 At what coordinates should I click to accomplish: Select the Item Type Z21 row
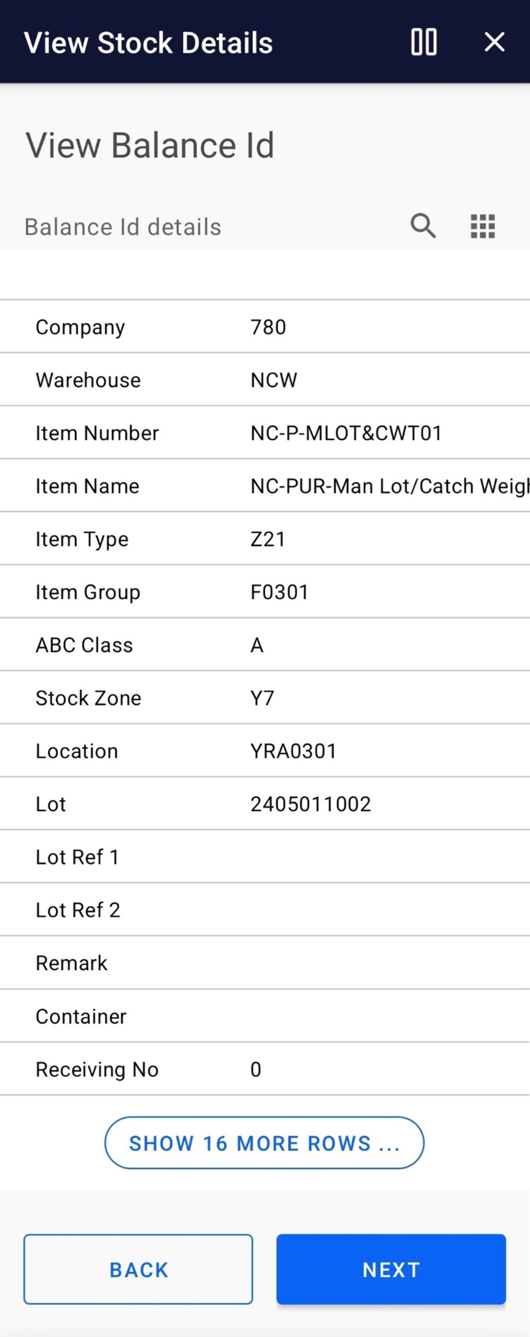tap(265, 539)
